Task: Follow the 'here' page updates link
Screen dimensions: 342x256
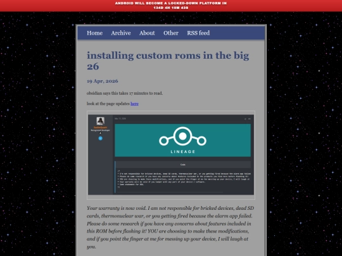Action: click(x=134, y=104)
